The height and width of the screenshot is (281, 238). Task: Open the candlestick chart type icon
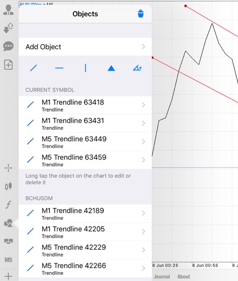tap(8, 187)
